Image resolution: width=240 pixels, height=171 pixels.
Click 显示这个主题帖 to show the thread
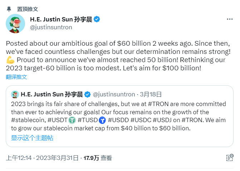click(x=32, y=138)
